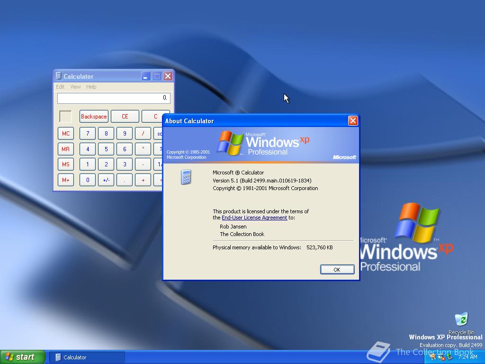Click 'The Collection Book' organization text in dialog

pos(242,234)
